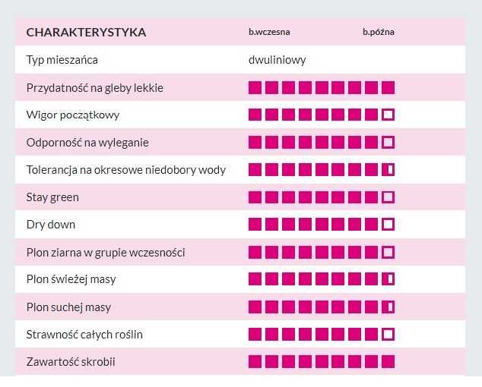The height and width of the screenshot is (387, 482).
Task: Click the 'dwuliniowy' value text
Action: pos(277,60)
